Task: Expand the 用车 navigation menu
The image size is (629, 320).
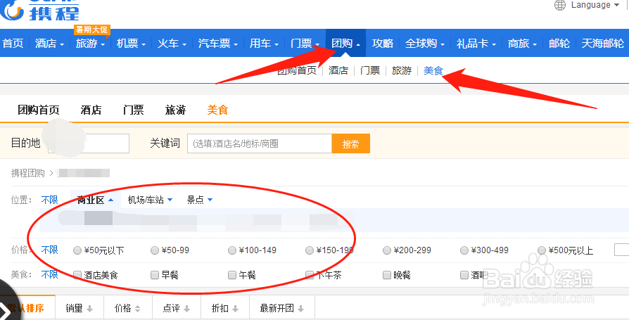Action: coord(264,44)
